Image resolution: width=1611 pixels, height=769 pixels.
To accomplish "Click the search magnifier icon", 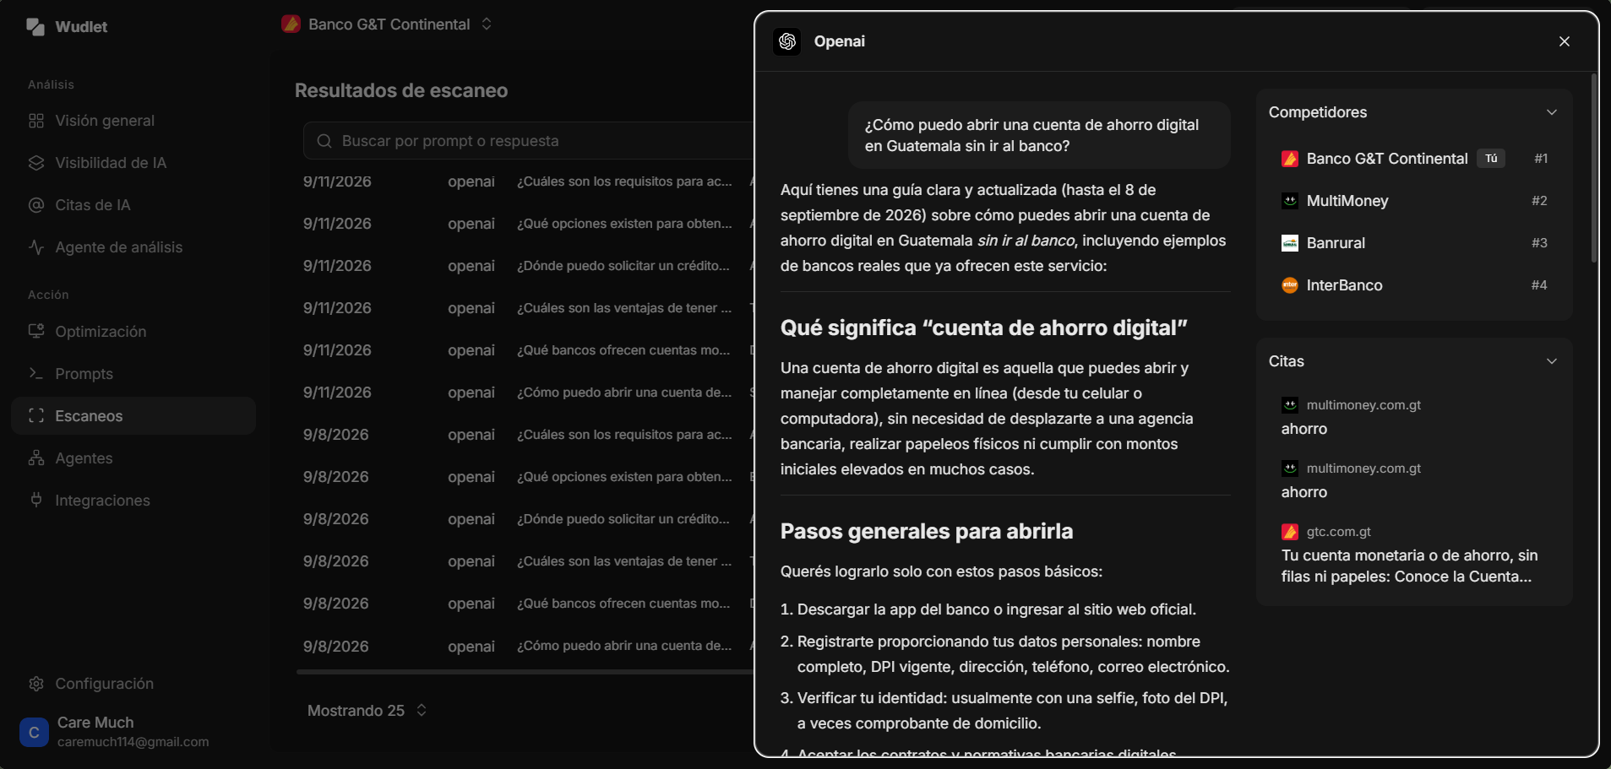I will 324,141.
